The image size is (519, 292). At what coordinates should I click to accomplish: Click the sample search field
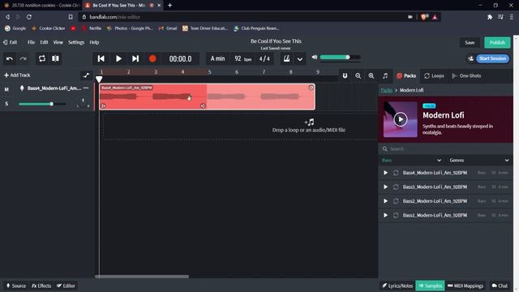click(x=445, y=148)
